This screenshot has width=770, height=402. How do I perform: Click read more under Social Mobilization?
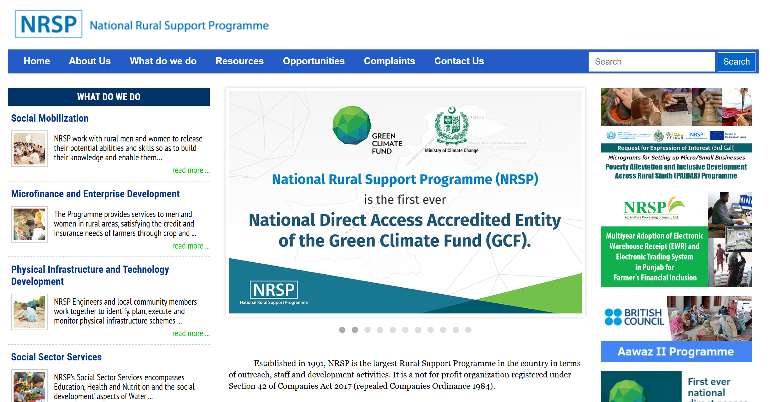pyautogui.click(x=191, y=170)
